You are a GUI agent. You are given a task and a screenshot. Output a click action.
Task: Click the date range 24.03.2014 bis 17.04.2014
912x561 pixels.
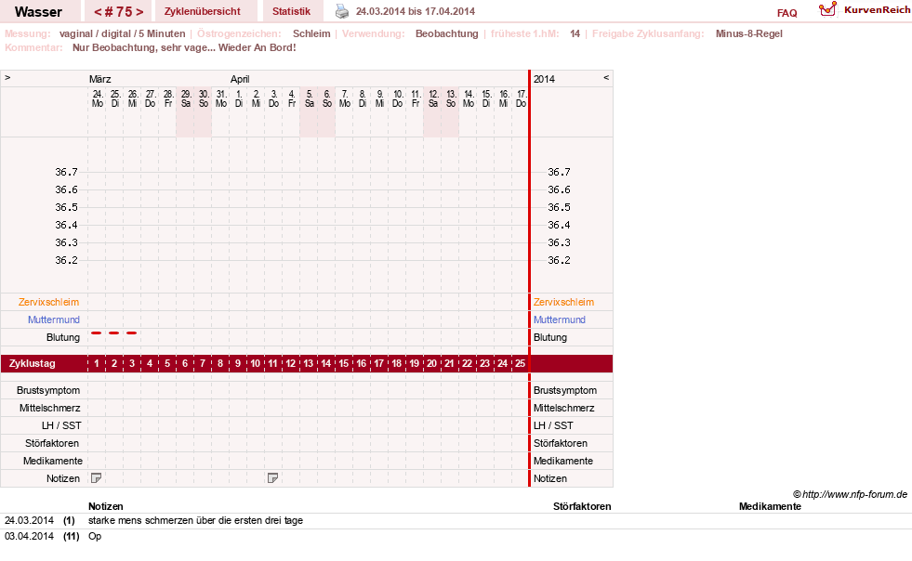click(416, 11)
